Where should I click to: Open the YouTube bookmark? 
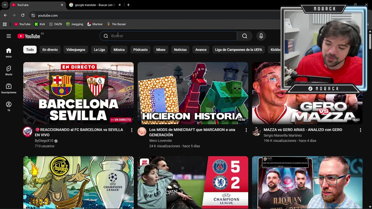point(22,24)
